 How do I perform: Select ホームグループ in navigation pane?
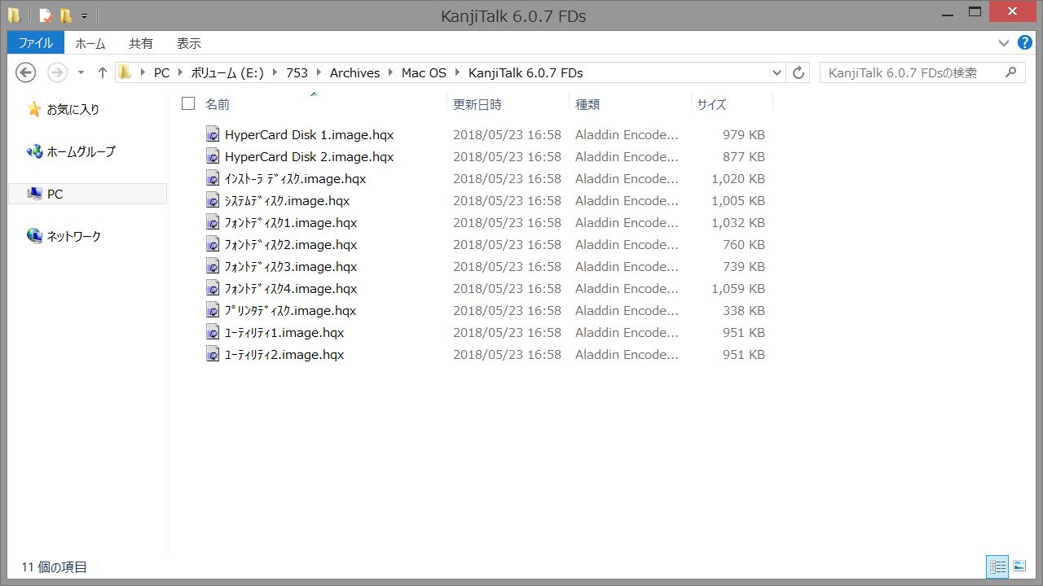81,151
